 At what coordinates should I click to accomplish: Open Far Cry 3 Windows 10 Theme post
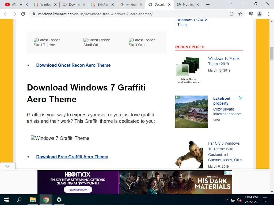click(x=225, y=152)
